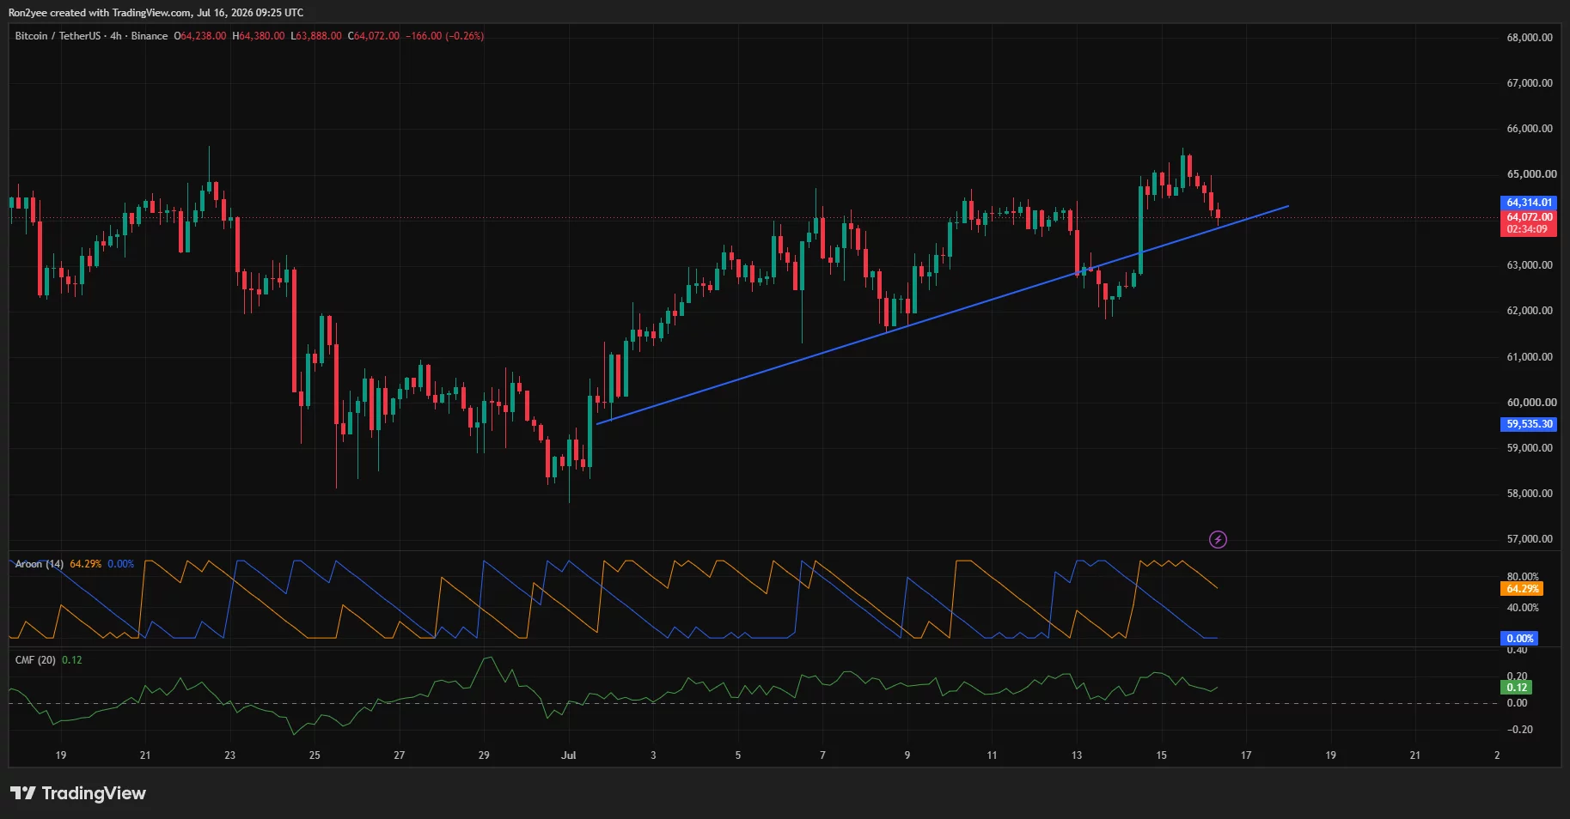The image size is (1570, 819).
Task: Click the 02:34:09 countdown timer label
Action: coord(1529,229)
